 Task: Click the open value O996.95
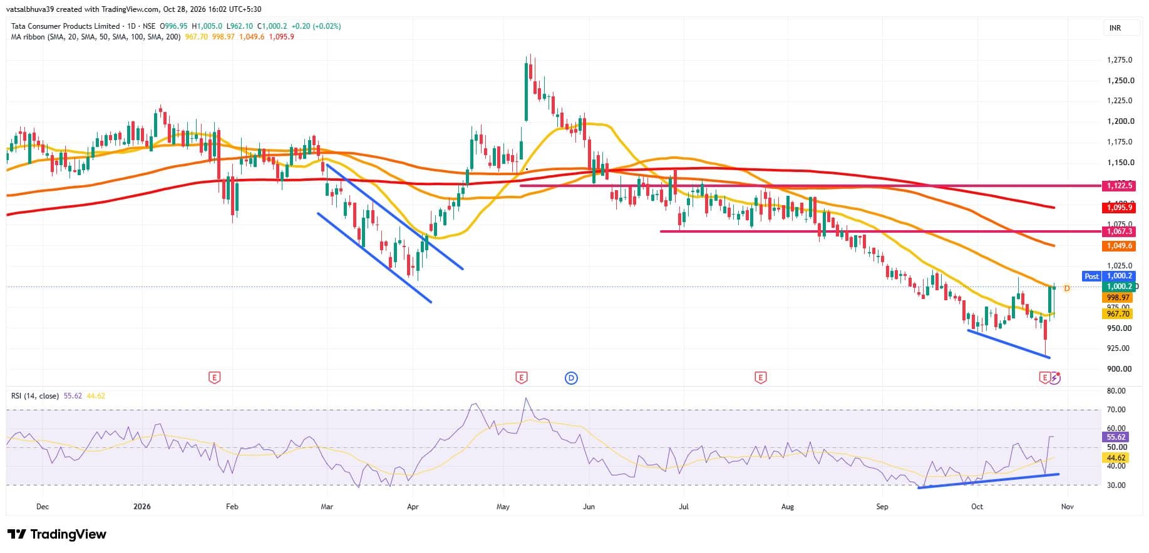[174, 26]
